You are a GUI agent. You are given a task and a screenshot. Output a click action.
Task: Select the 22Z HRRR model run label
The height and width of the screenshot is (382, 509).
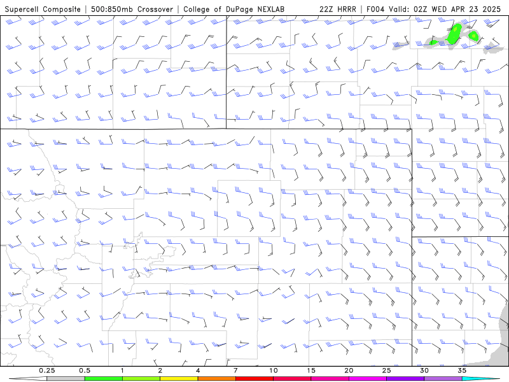point(338,9)
